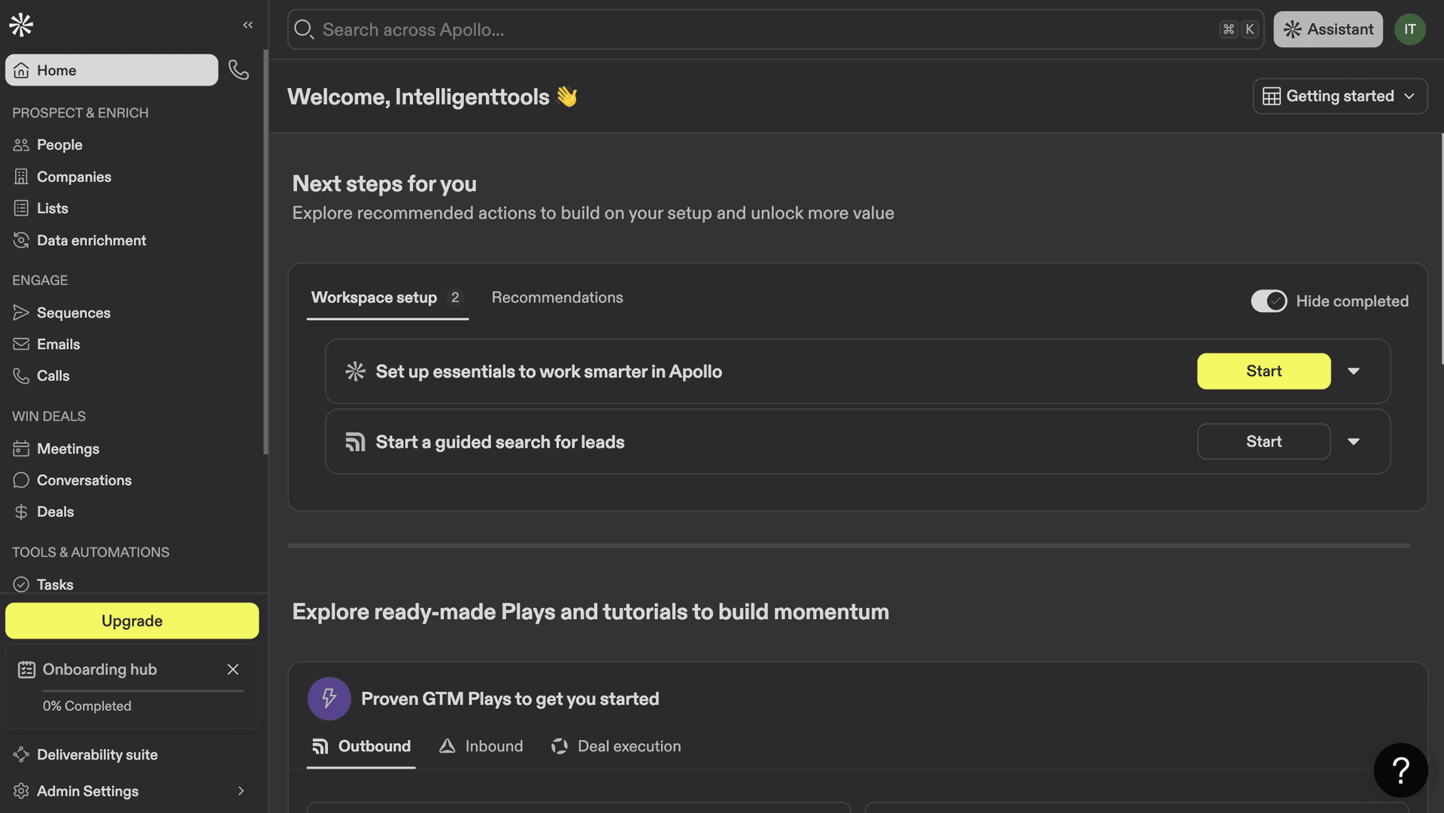Click Start for the guided lead search

point(1263,441)
